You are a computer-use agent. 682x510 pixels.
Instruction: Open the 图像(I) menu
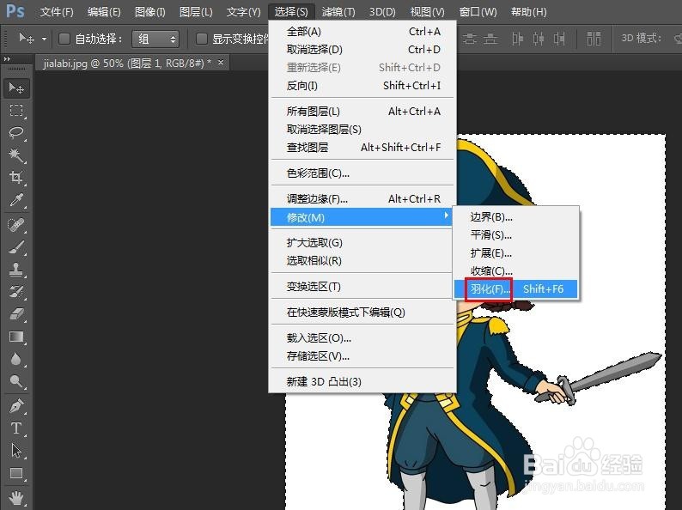150,12
